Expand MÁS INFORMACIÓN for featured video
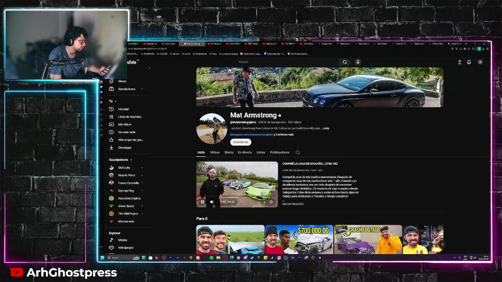The width and height of the screenshot is (502, 282). 293,204
